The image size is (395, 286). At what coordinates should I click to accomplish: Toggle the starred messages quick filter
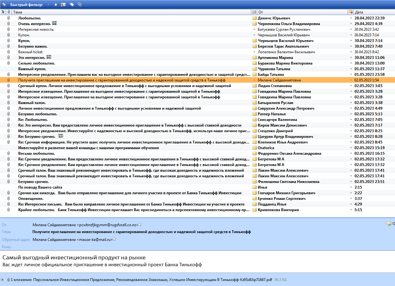coord(56,5)
